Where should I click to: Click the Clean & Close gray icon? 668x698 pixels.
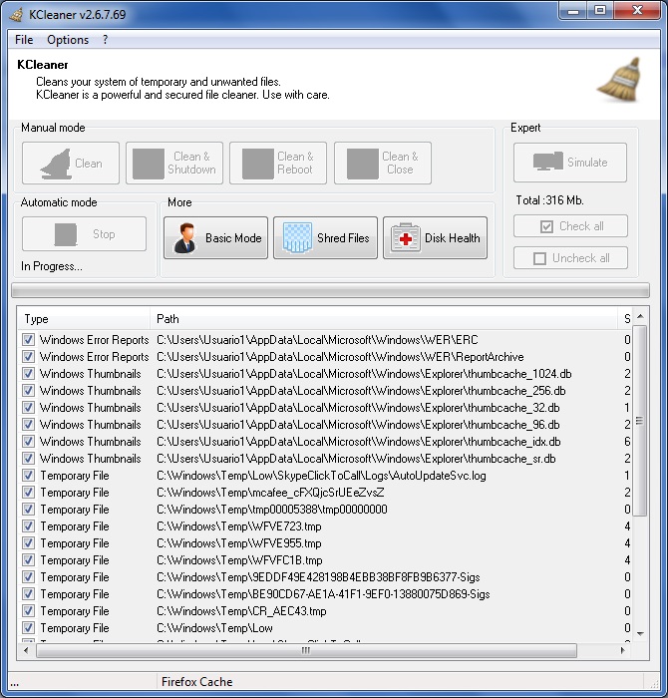coord(363,164)
